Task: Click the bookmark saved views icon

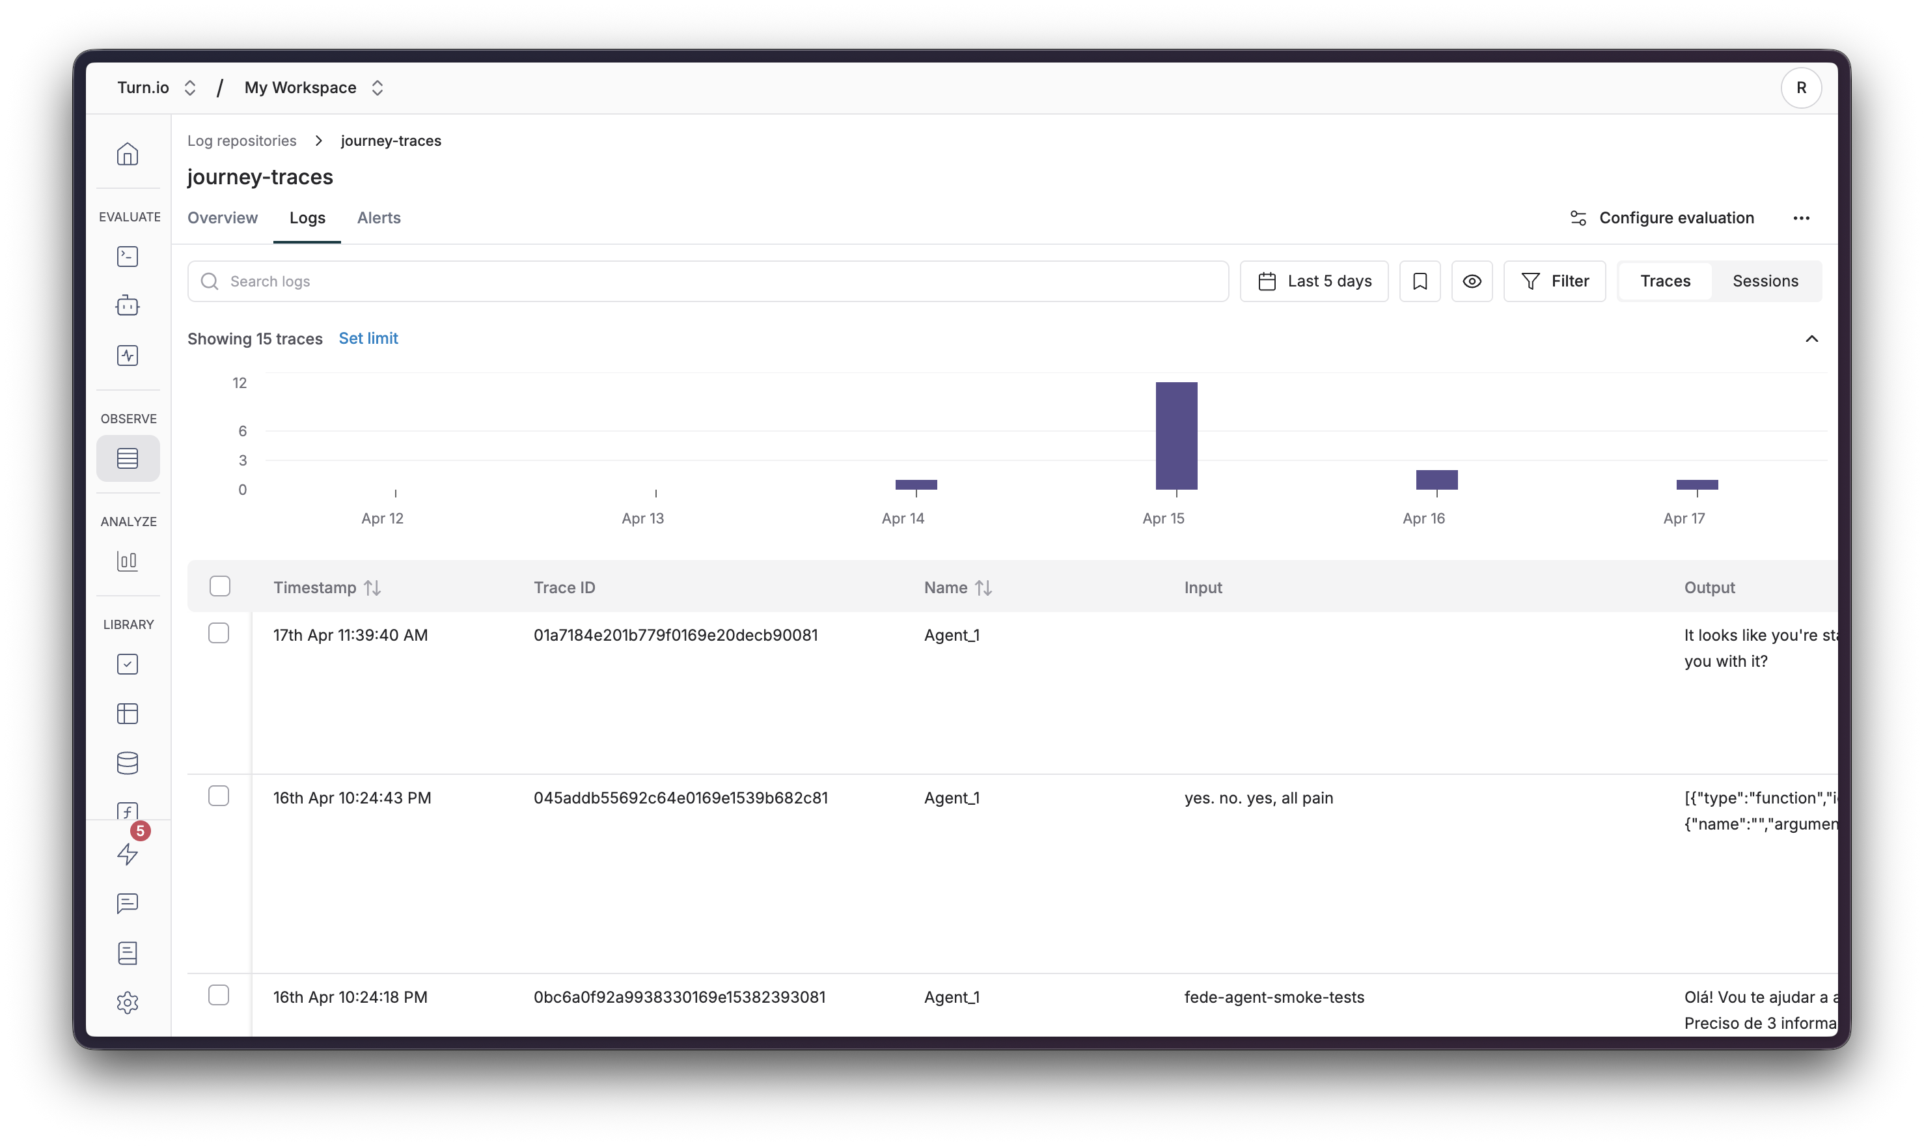Action: [1420, 281]
